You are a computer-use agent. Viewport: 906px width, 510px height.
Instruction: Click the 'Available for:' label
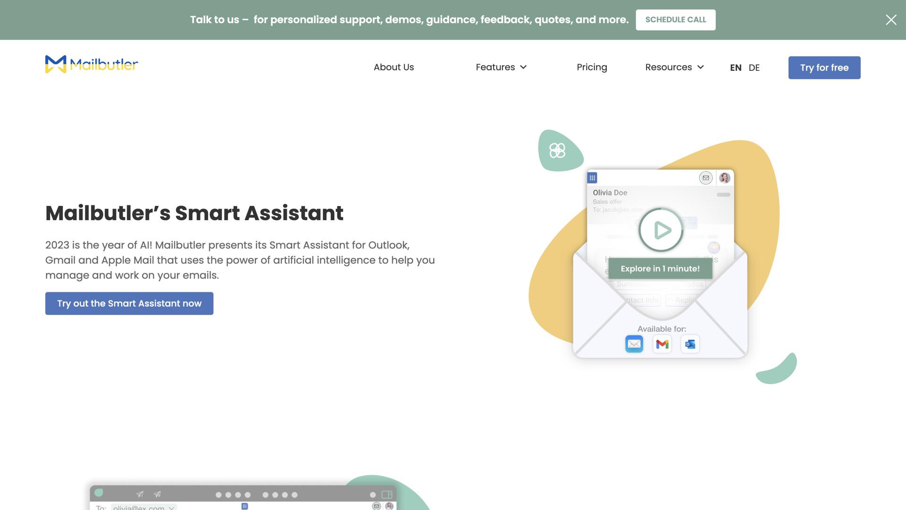point(662,329)
